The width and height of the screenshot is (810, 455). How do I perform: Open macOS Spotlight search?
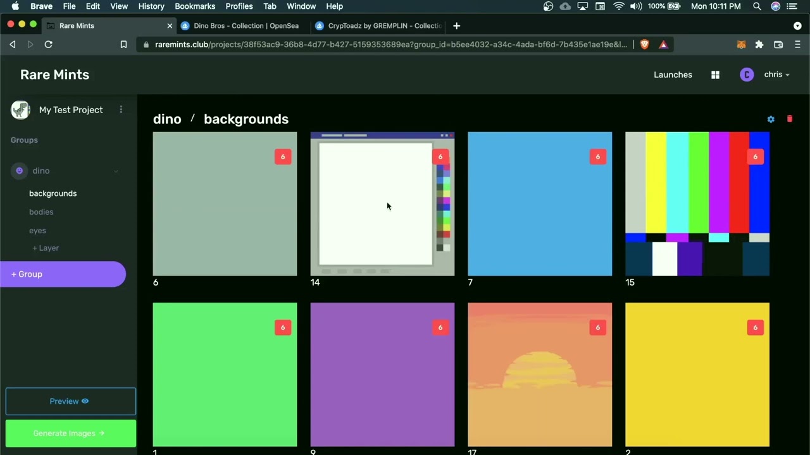coord(757,6)
